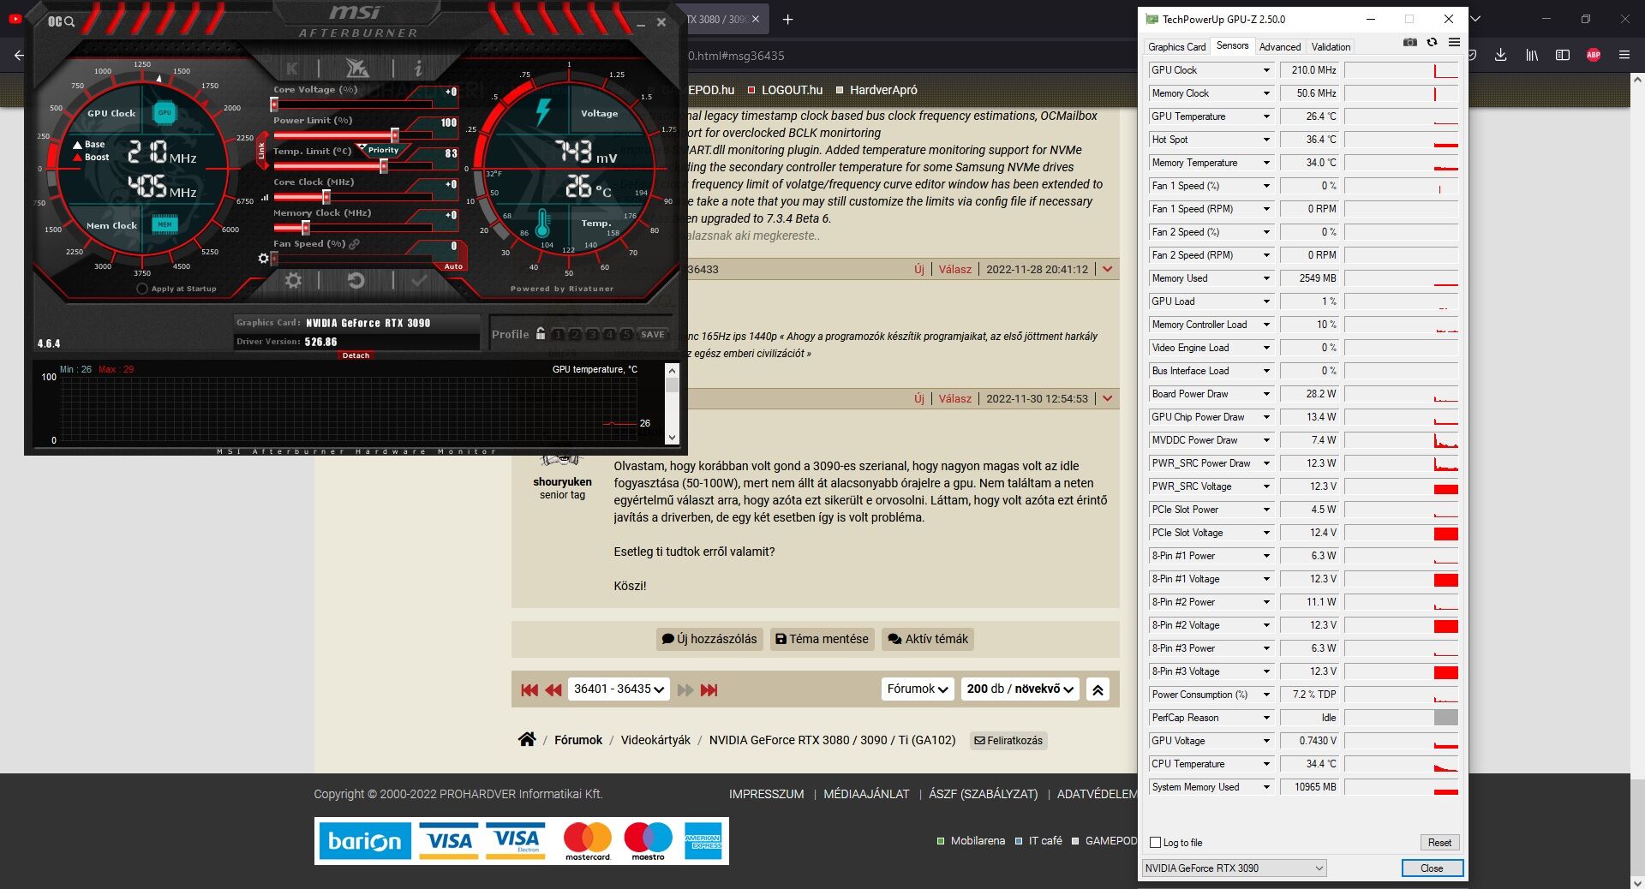Open OC Scanner in MSI Afterburner
Image resolution: width=1645 pixels, height=889 pixels.
(61, 21)
